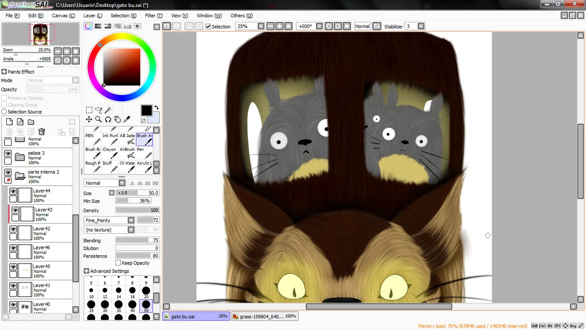
Task: Choose the Crayon brush preset
Action: click(x=109, y=152)
